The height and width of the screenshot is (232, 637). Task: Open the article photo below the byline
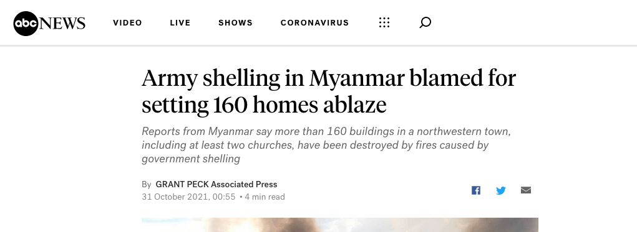tap(340, 225)
